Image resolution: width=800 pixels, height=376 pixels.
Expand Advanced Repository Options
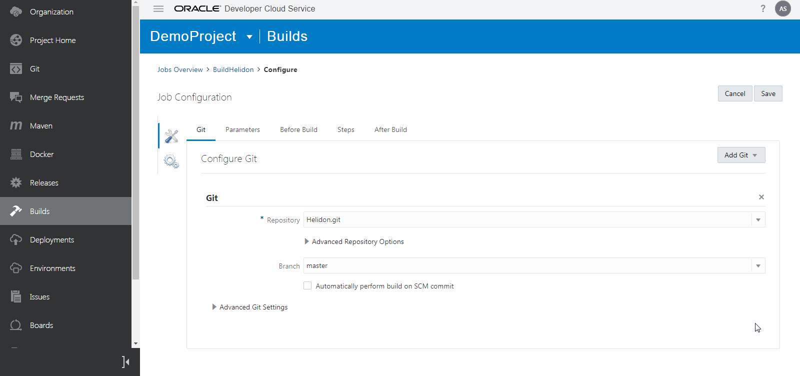(x=306, y=241)
